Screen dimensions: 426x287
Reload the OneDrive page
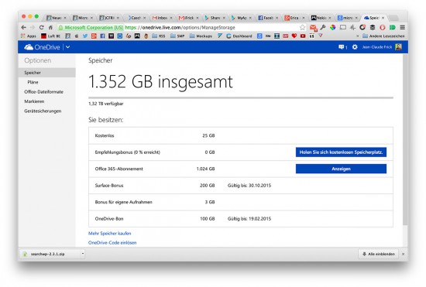(x=41, y=27)
